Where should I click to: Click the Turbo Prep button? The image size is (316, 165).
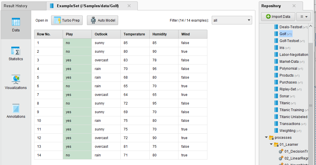coord(67,20)
